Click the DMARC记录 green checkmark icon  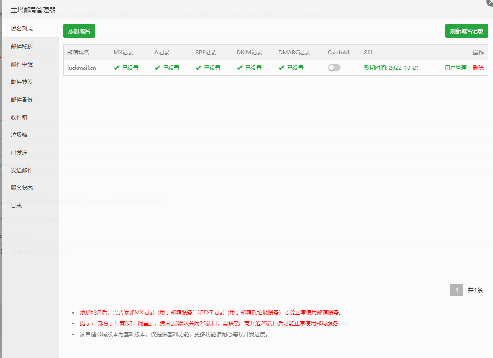click(x=281, y=68)
